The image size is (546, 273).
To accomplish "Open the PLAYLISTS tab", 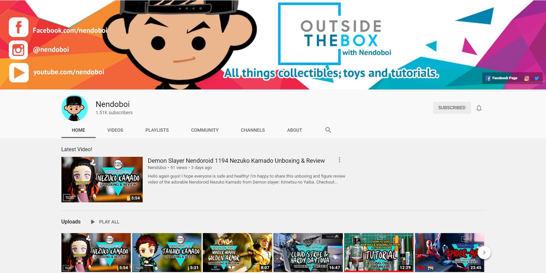I will click(157, 130).
